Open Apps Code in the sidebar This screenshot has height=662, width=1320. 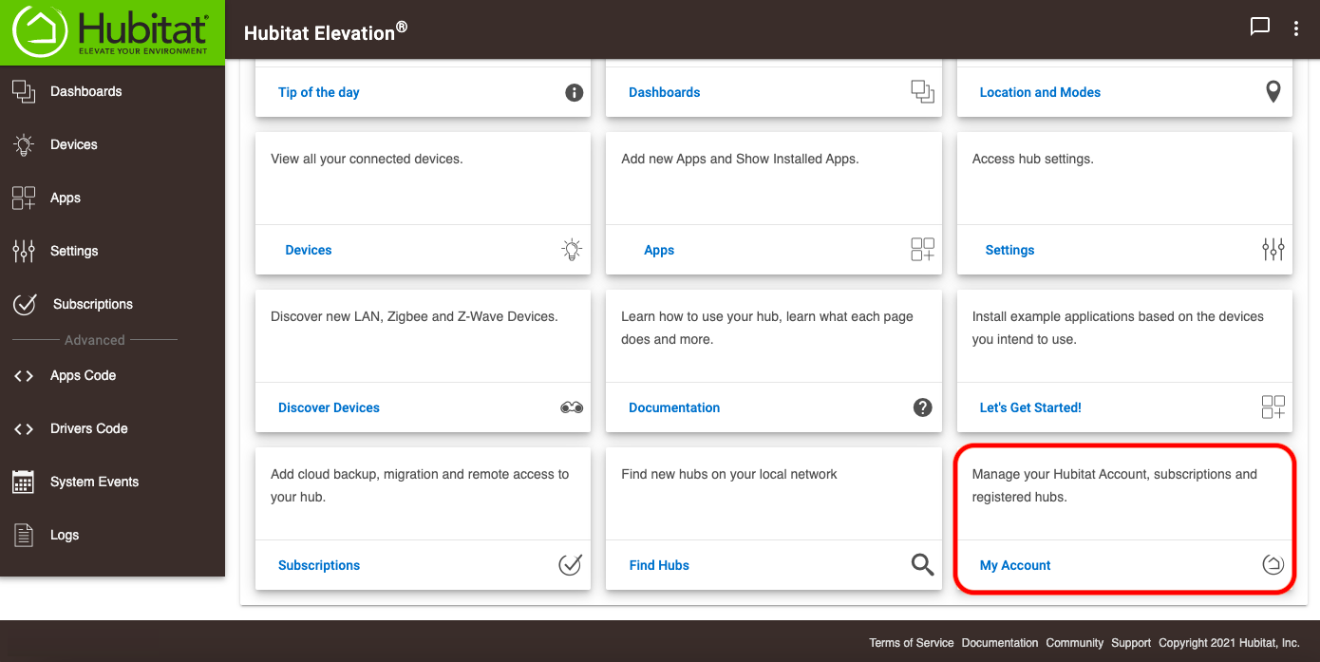pyautogui.click(x=83, y=375)
